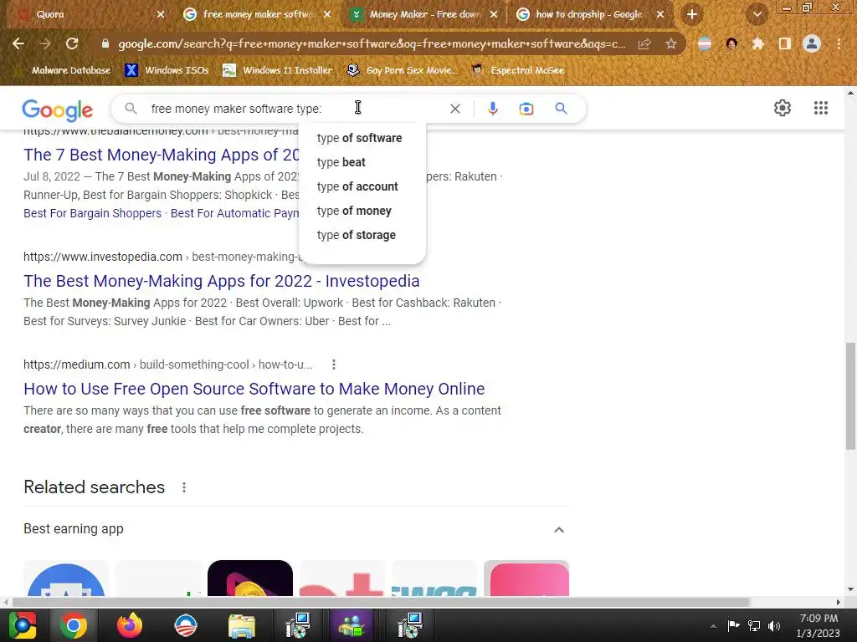Open the Google apps grid
Screen dimensions: 857x642
pos(821,108)
